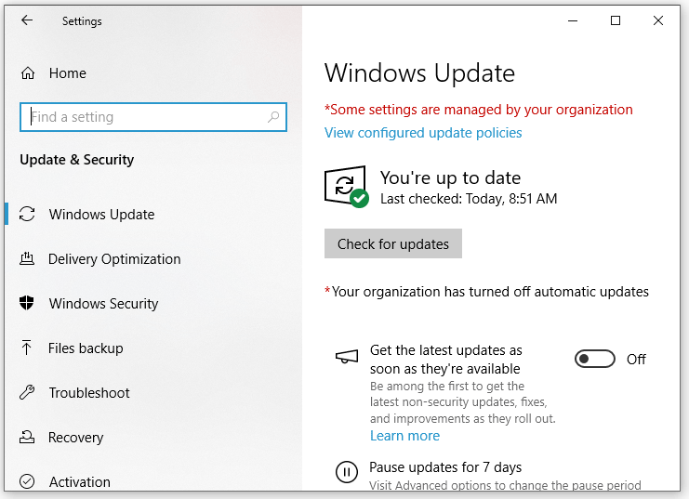Open Delivery Optimization page
This screenshot has width=689, height=499.
(114, 258)
